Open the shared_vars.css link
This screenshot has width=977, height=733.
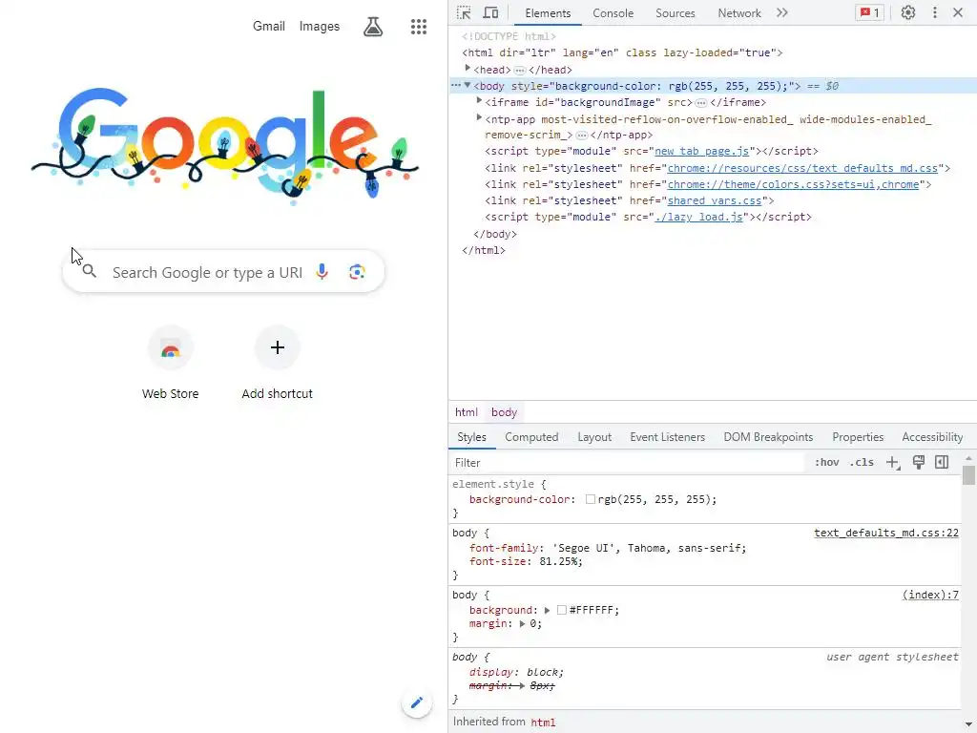715,200
